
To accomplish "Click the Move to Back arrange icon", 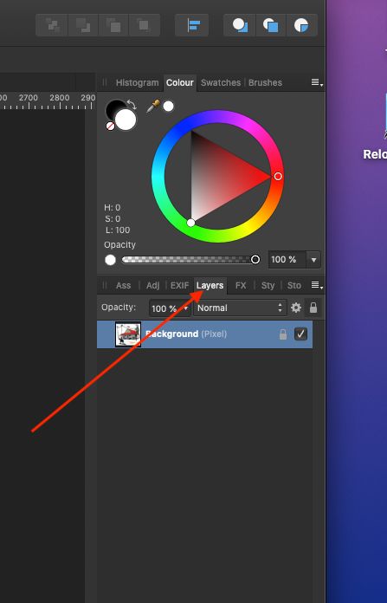I will click(52, 25).
